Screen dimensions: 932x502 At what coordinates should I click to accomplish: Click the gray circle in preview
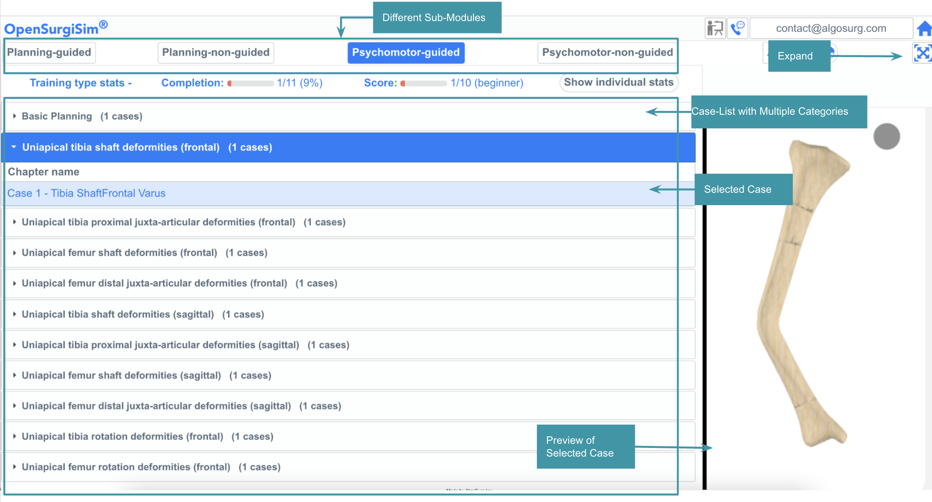pos(887,137)
